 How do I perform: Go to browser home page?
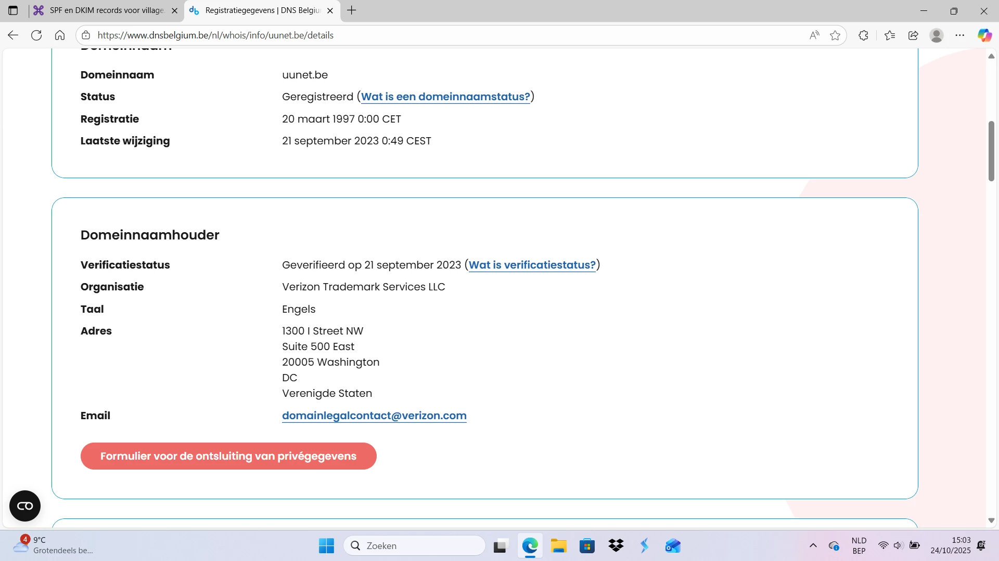(x=60, y=35)
